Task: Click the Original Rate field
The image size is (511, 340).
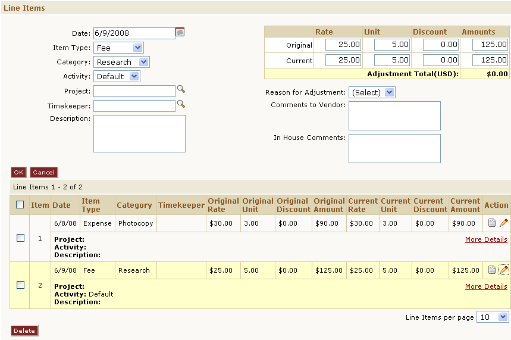Action: pos(343,45)
